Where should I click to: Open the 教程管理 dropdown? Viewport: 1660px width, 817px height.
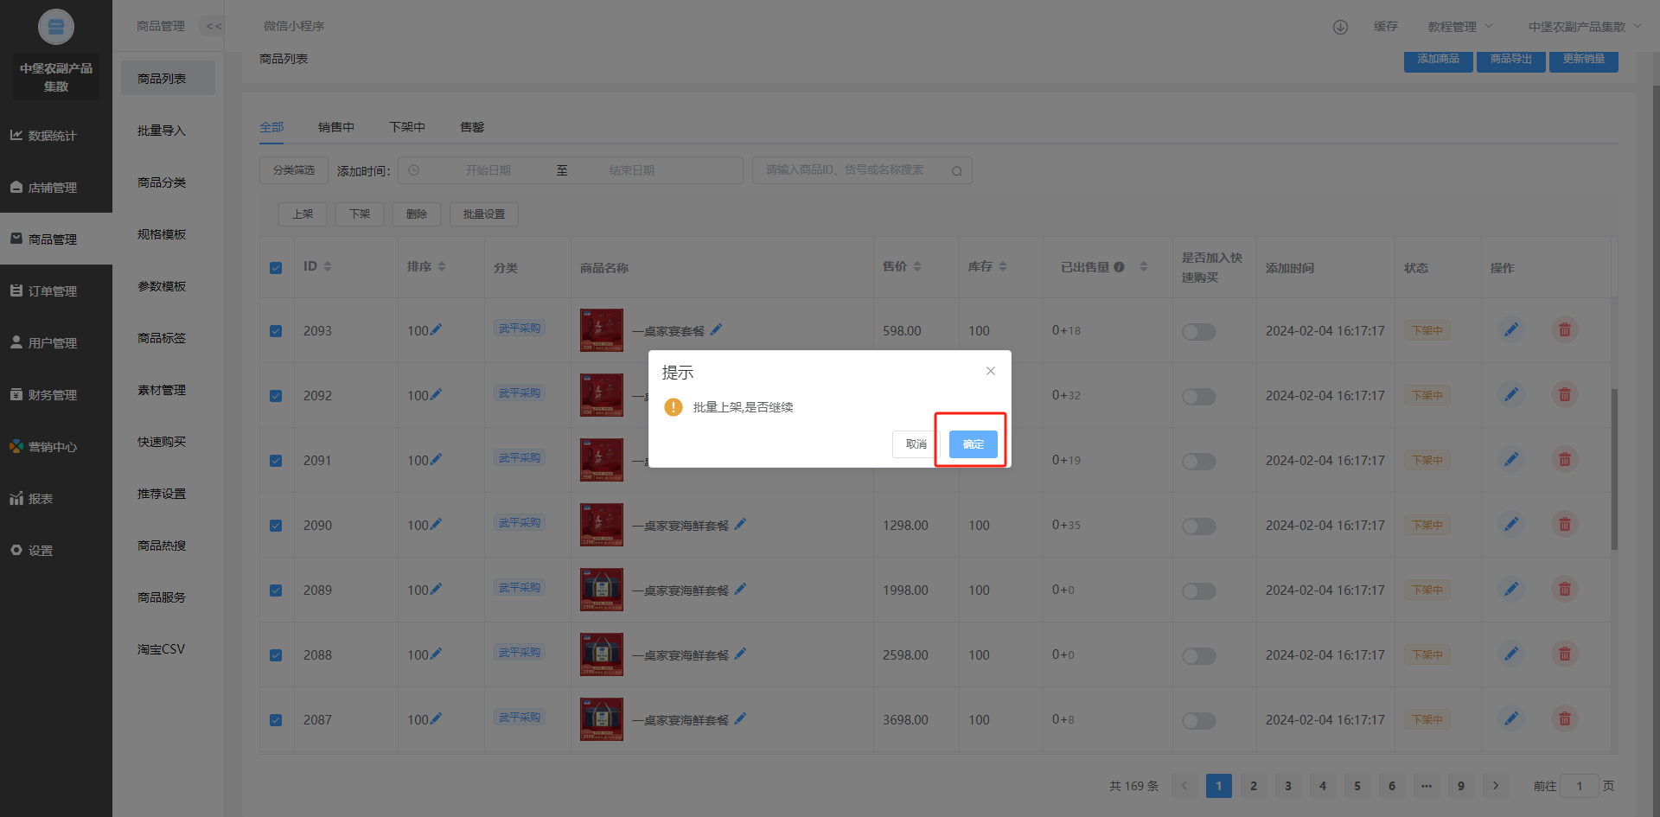(1459, 27)
